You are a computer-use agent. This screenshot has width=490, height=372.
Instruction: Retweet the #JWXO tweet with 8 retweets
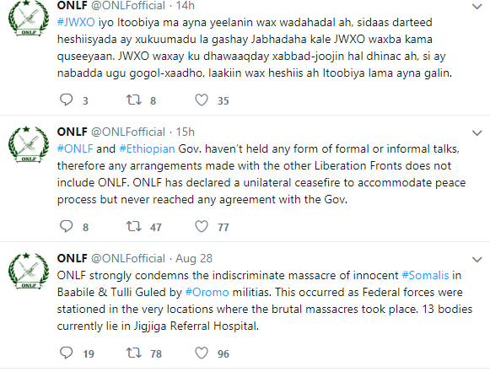click(x=134, y=100)
